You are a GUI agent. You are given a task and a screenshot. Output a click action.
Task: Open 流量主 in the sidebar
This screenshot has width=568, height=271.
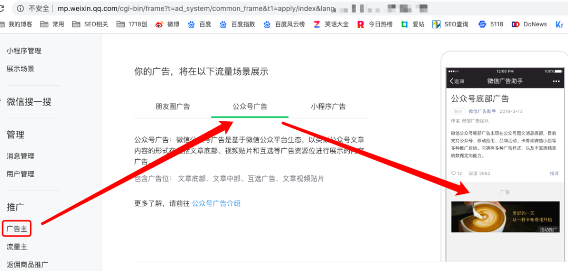17,247
